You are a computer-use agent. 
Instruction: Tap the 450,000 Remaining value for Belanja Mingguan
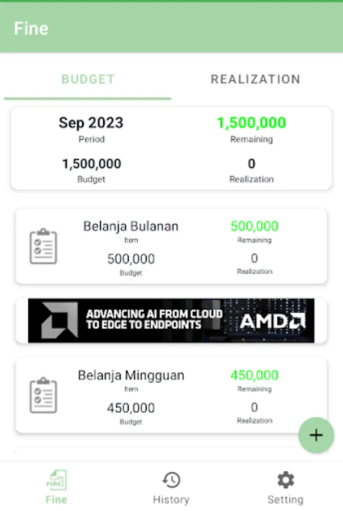[254, 375]
